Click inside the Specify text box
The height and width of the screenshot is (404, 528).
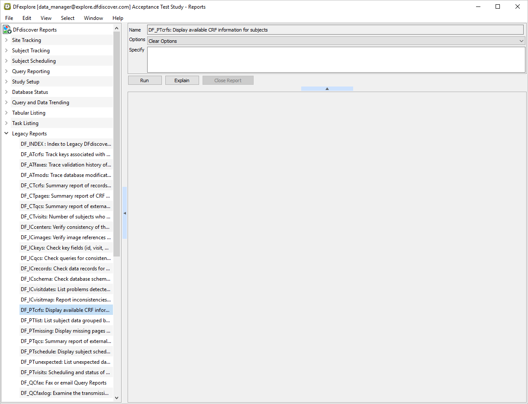pyautogui.click(x=336, y=60)
